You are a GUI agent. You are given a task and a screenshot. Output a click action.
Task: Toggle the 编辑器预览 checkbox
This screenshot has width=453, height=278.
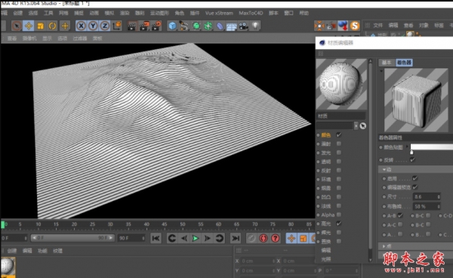coord(415,187)
